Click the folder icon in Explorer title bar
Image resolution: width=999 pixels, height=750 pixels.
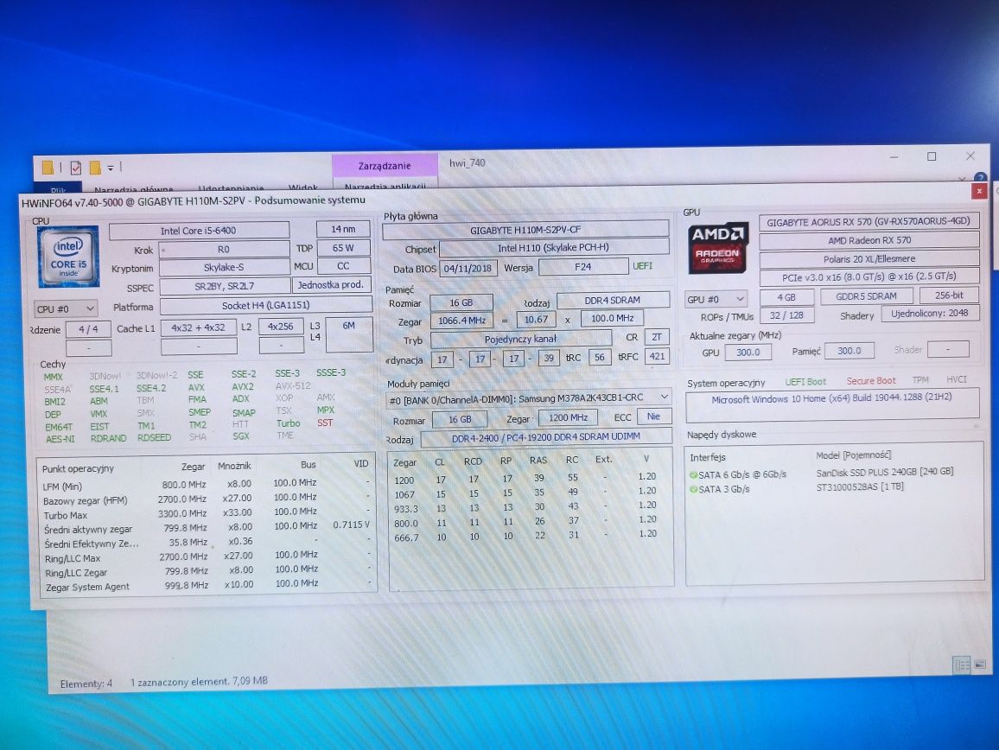48,168
